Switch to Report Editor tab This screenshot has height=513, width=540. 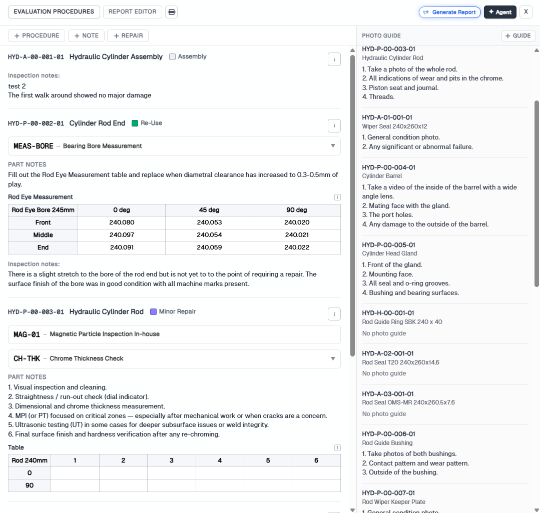pos(132,11)
